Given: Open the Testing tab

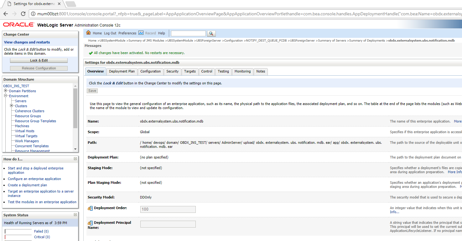Looking at the screenshot, I should click(223, 72).
